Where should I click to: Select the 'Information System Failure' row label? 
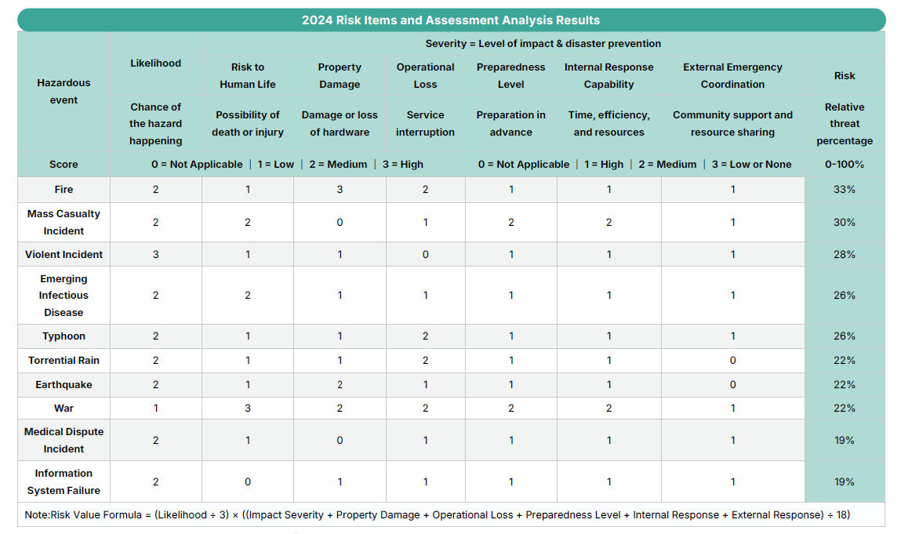[64, 481]
